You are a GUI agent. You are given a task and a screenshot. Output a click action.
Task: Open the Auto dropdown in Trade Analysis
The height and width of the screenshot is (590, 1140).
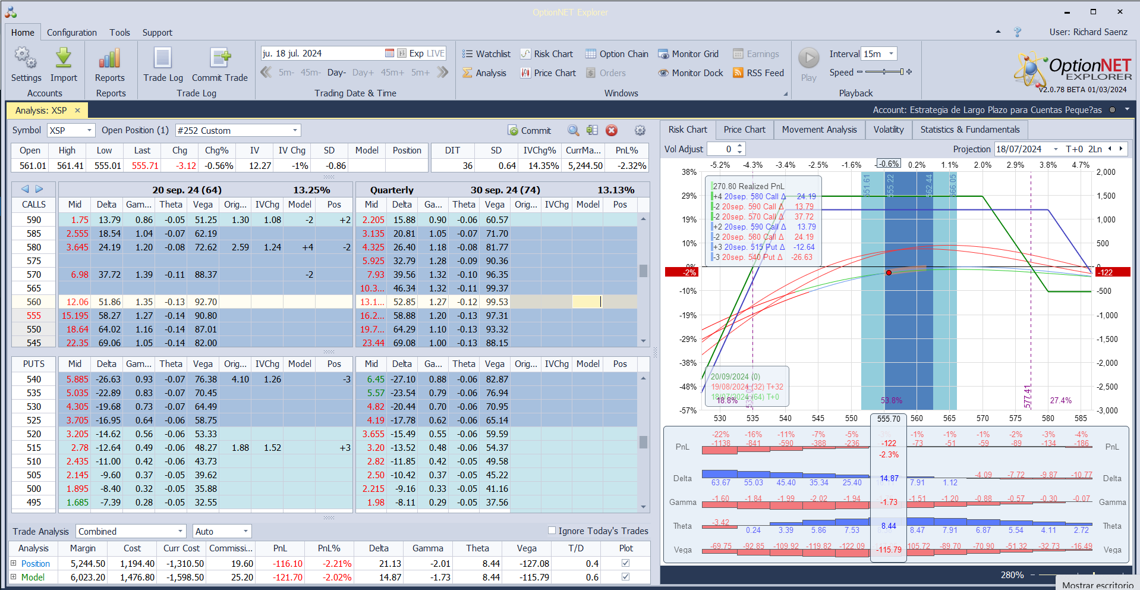click(x=245, y=531)
